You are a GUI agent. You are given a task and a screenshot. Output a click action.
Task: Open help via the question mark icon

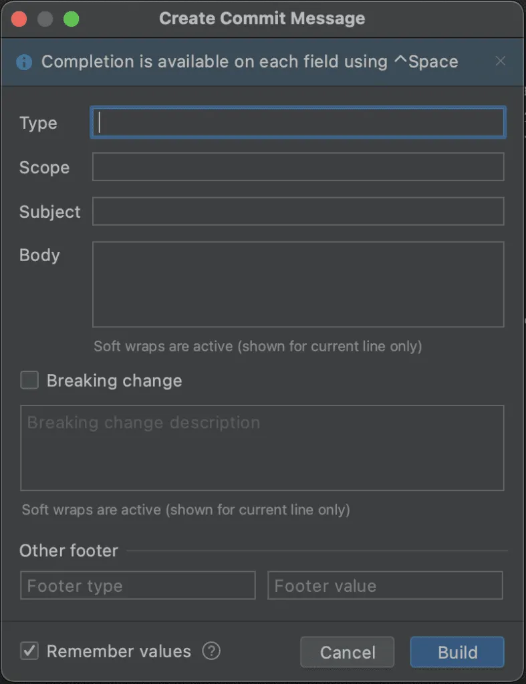coord(211,651)
